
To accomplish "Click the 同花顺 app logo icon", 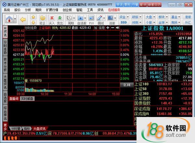I will click(5, 5).
